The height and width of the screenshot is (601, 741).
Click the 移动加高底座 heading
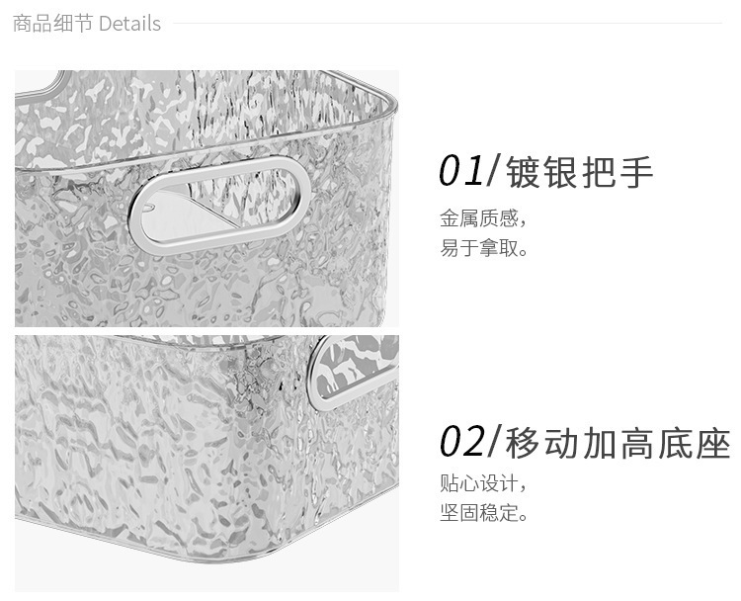pos(618,443)
